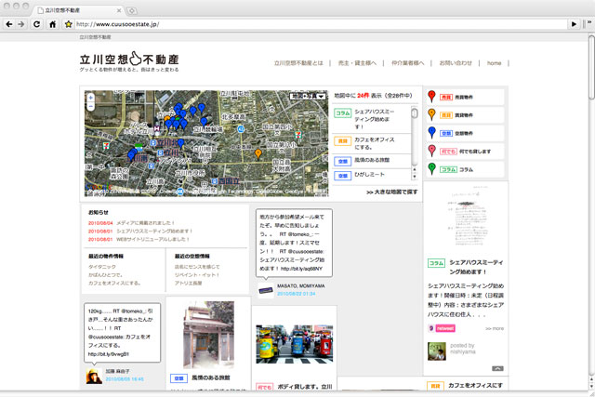Select the 立川空想不動産 browser tab
This screenshot has height=397, width=595.
coord(78,10)
